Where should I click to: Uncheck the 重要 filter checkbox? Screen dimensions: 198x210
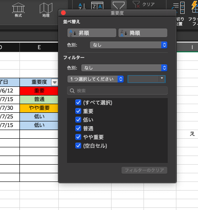coord(78,111)
